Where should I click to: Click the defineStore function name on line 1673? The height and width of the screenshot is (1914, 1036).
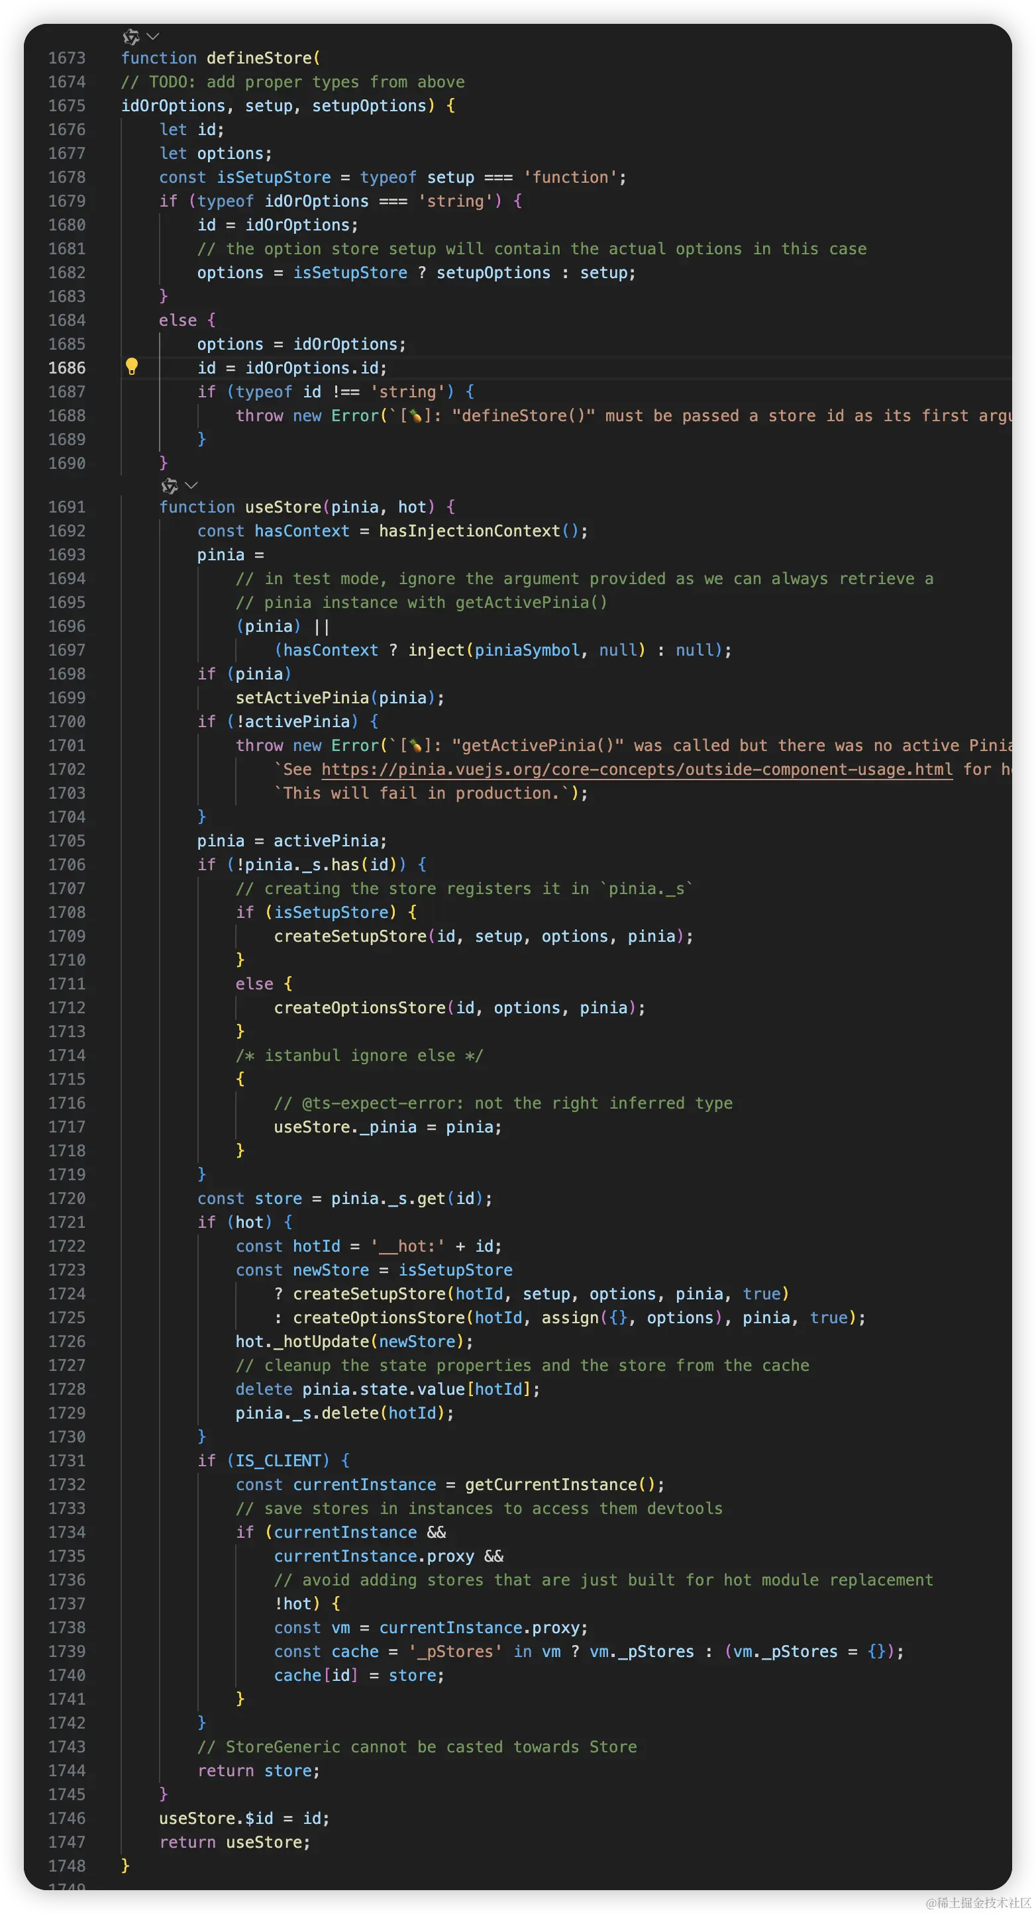(x=260, y=58)
